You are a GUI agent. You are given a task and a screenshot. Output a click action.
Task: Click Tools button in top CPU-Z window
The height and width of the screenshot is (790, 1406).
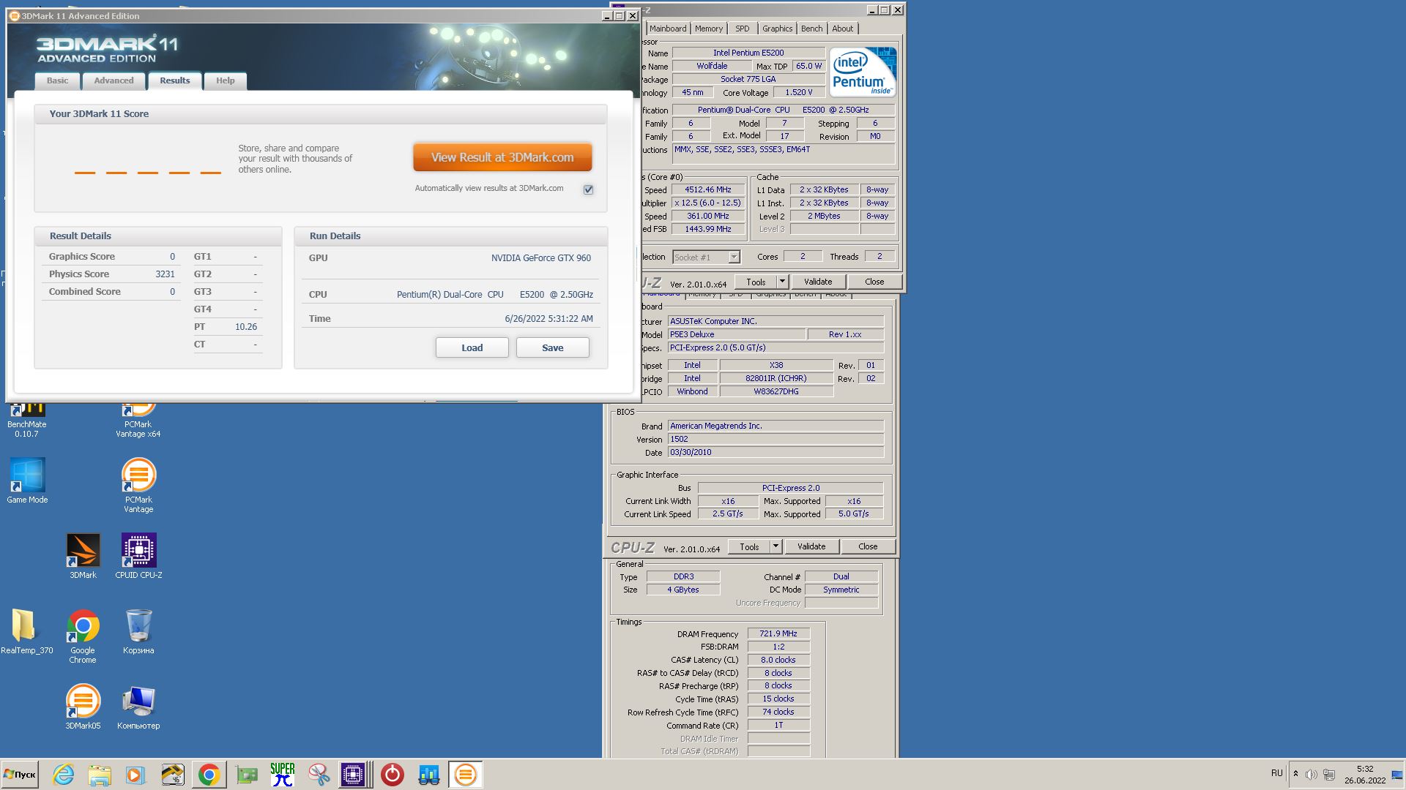755,282
